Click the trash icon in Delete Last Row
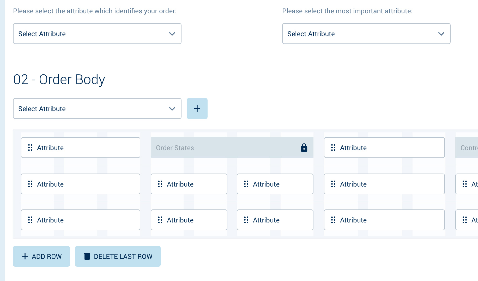Screen dimensions: 478x281 point(87,256)
